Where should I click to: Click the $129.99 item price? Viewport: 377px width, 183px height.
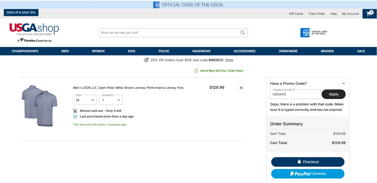pyautogui.click(x=217, y=88)
